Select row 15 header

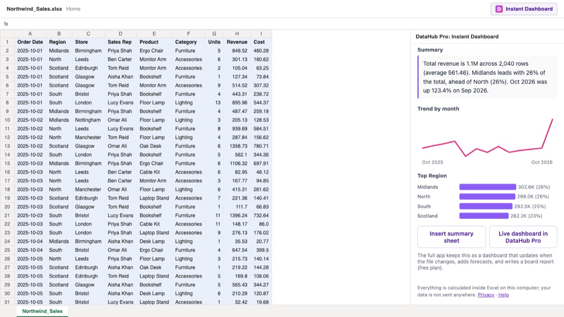[x=7, y=163]
